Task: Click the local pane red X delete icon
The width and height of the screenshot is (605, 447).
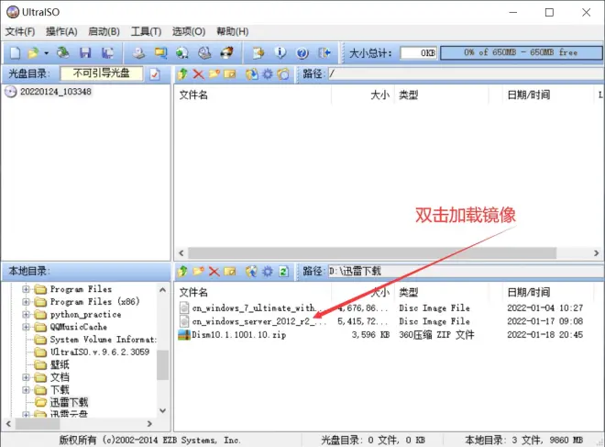Action: pyautogui.click(x=214, y=271)
